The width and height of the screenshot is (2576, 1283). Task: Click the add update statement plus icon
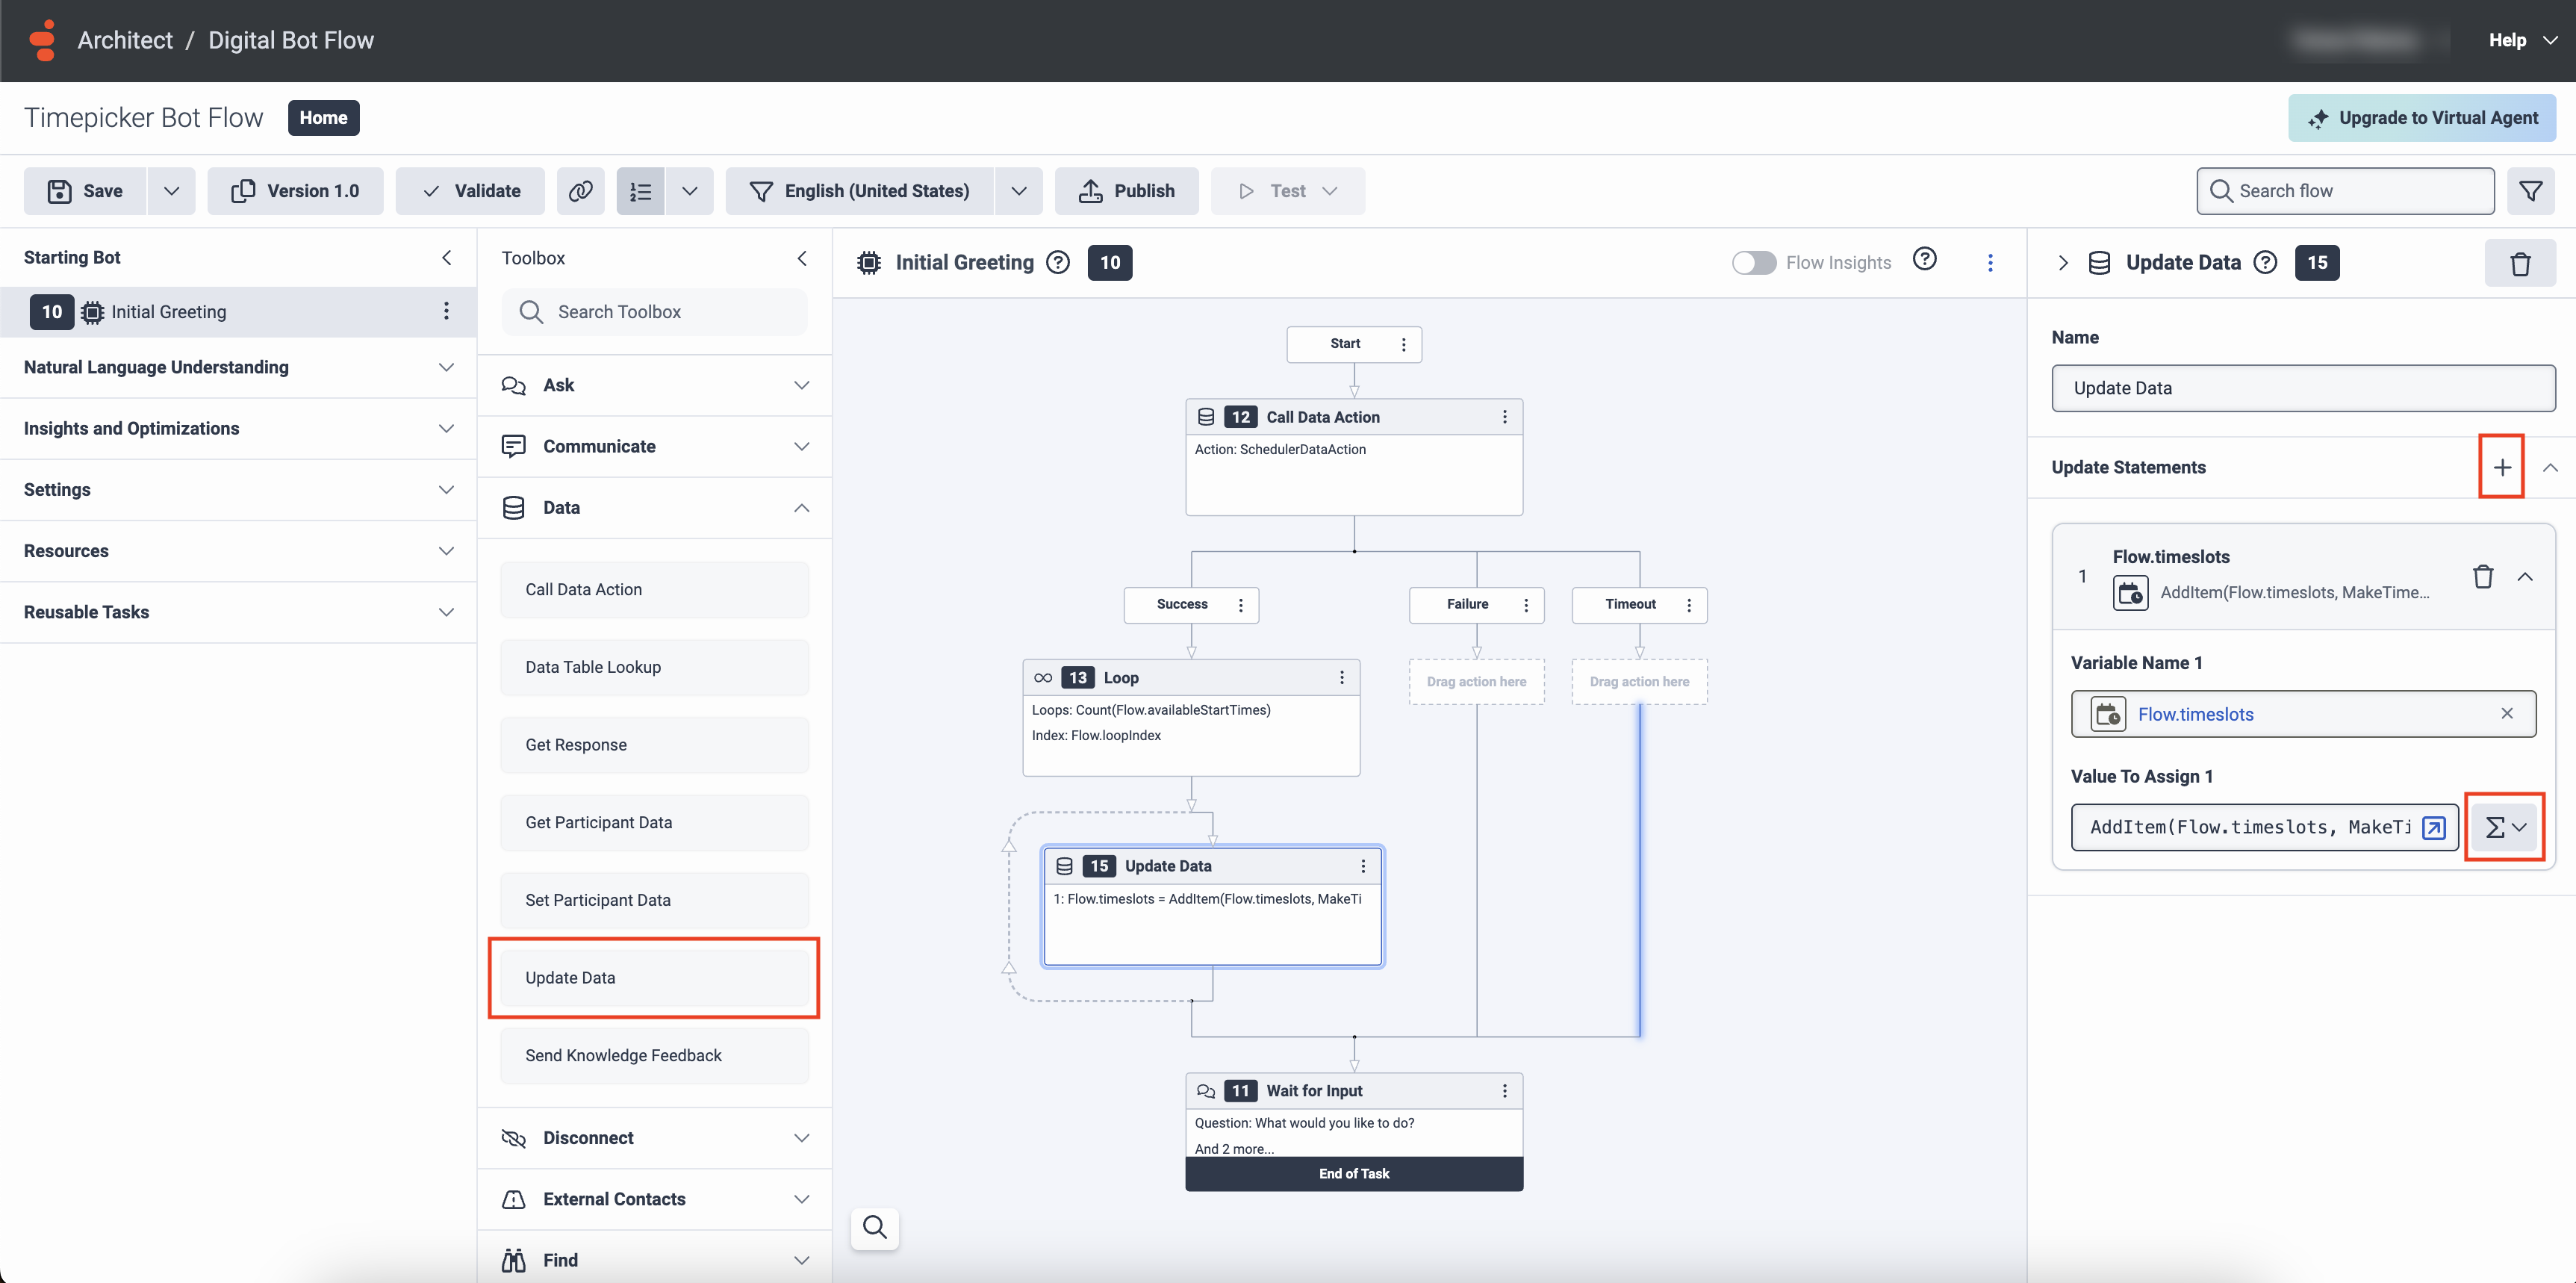[x=2501, y=467]
